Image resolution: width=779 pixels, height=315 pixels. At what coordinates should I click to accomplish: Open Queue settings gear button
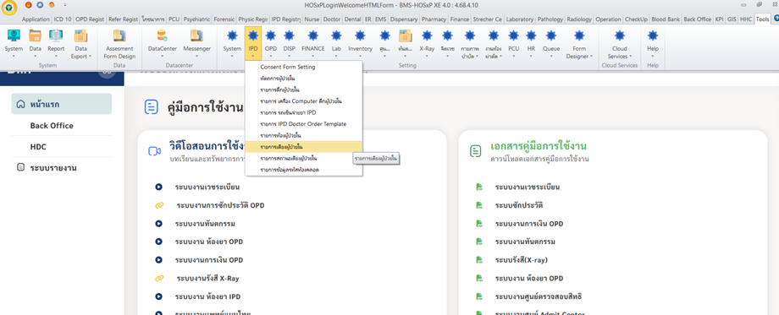click(x=551, y=43)
